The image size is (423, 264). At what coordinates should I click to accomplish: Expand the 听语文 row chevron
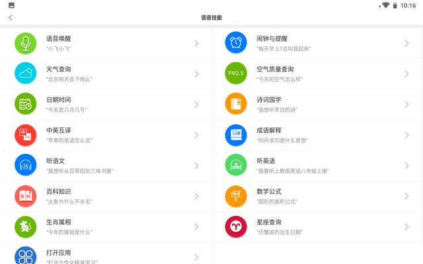click(196, 166)
